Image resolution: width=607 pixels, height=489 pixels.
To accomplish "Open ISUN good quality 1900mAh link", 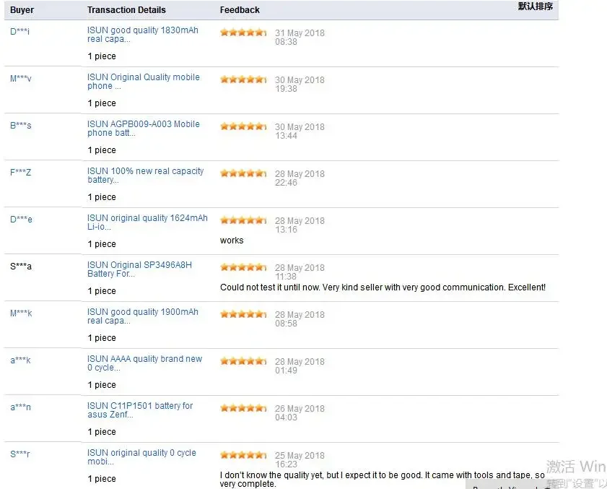I will [142, 316].
